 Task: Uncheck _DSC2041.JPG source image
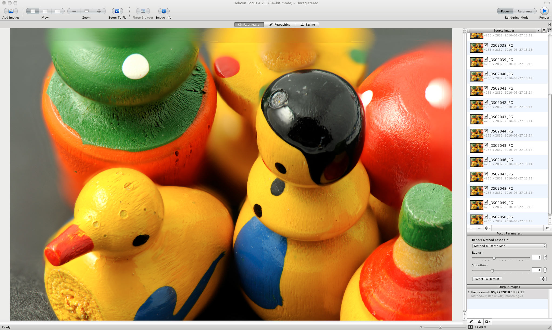pos(486,88)
